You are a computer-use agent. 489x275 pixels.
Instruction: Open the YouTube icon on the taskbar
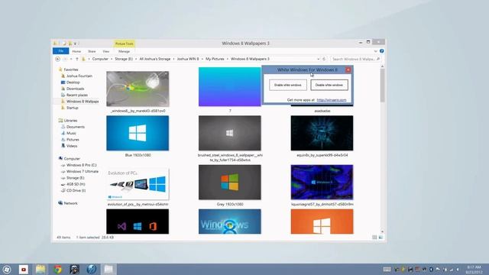pyautogui.click(x=24, y=270)
